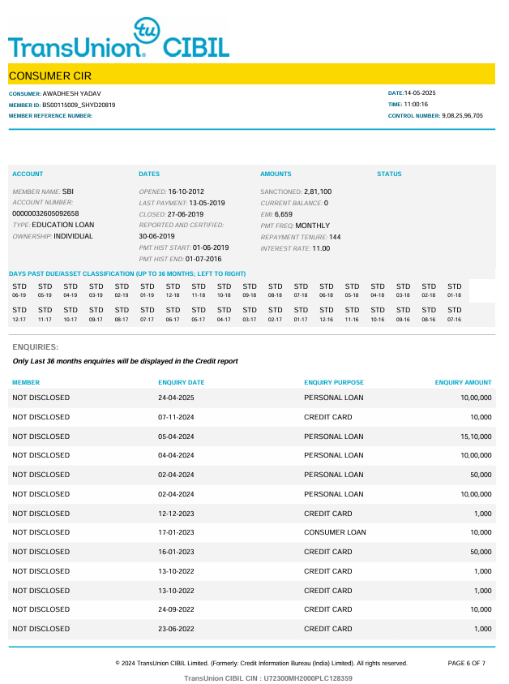Select report date 14-05-2025
The image size is (509, 684).
tap(420, 93)
